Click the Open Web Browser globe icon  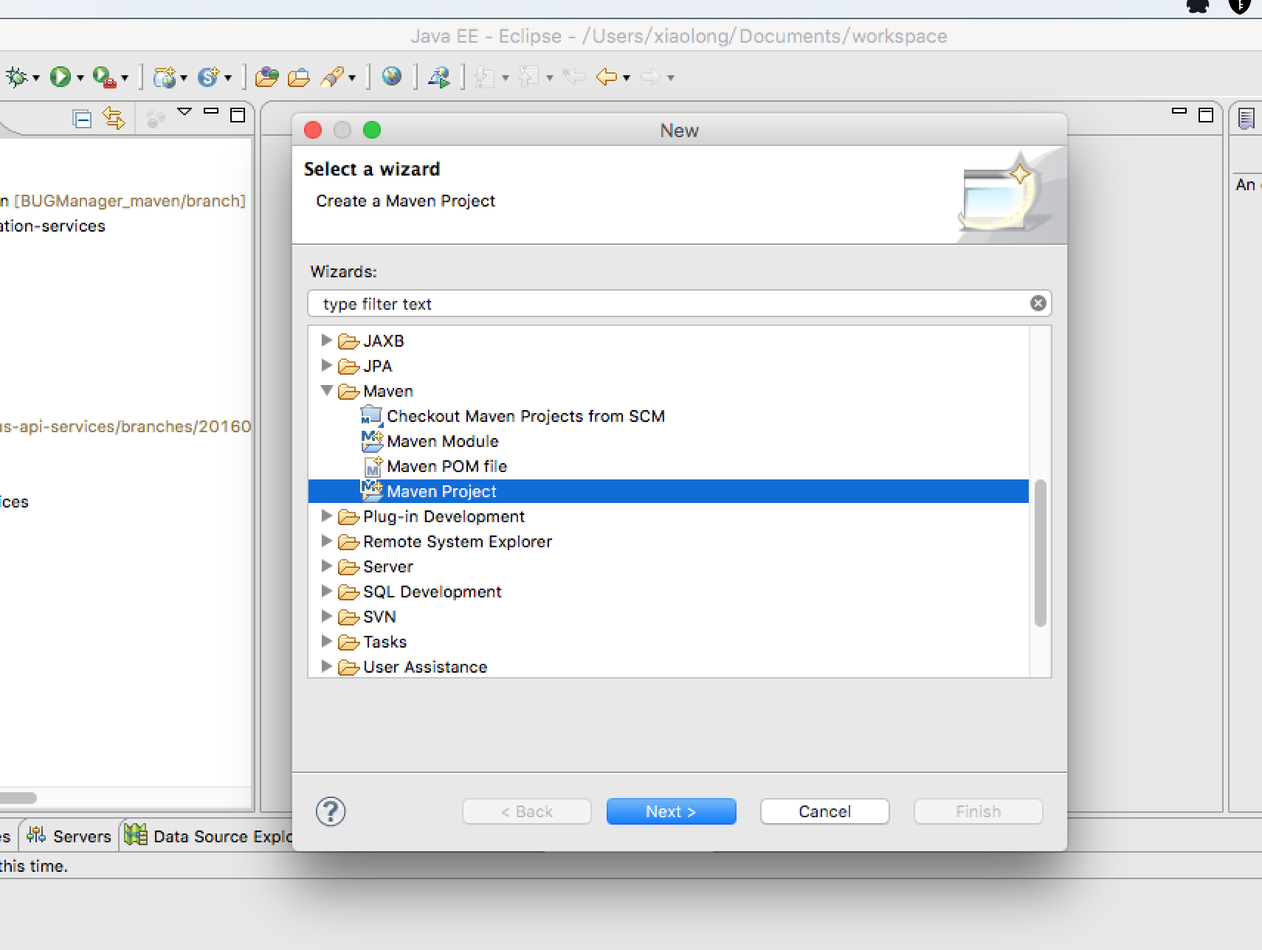point(392,76)
